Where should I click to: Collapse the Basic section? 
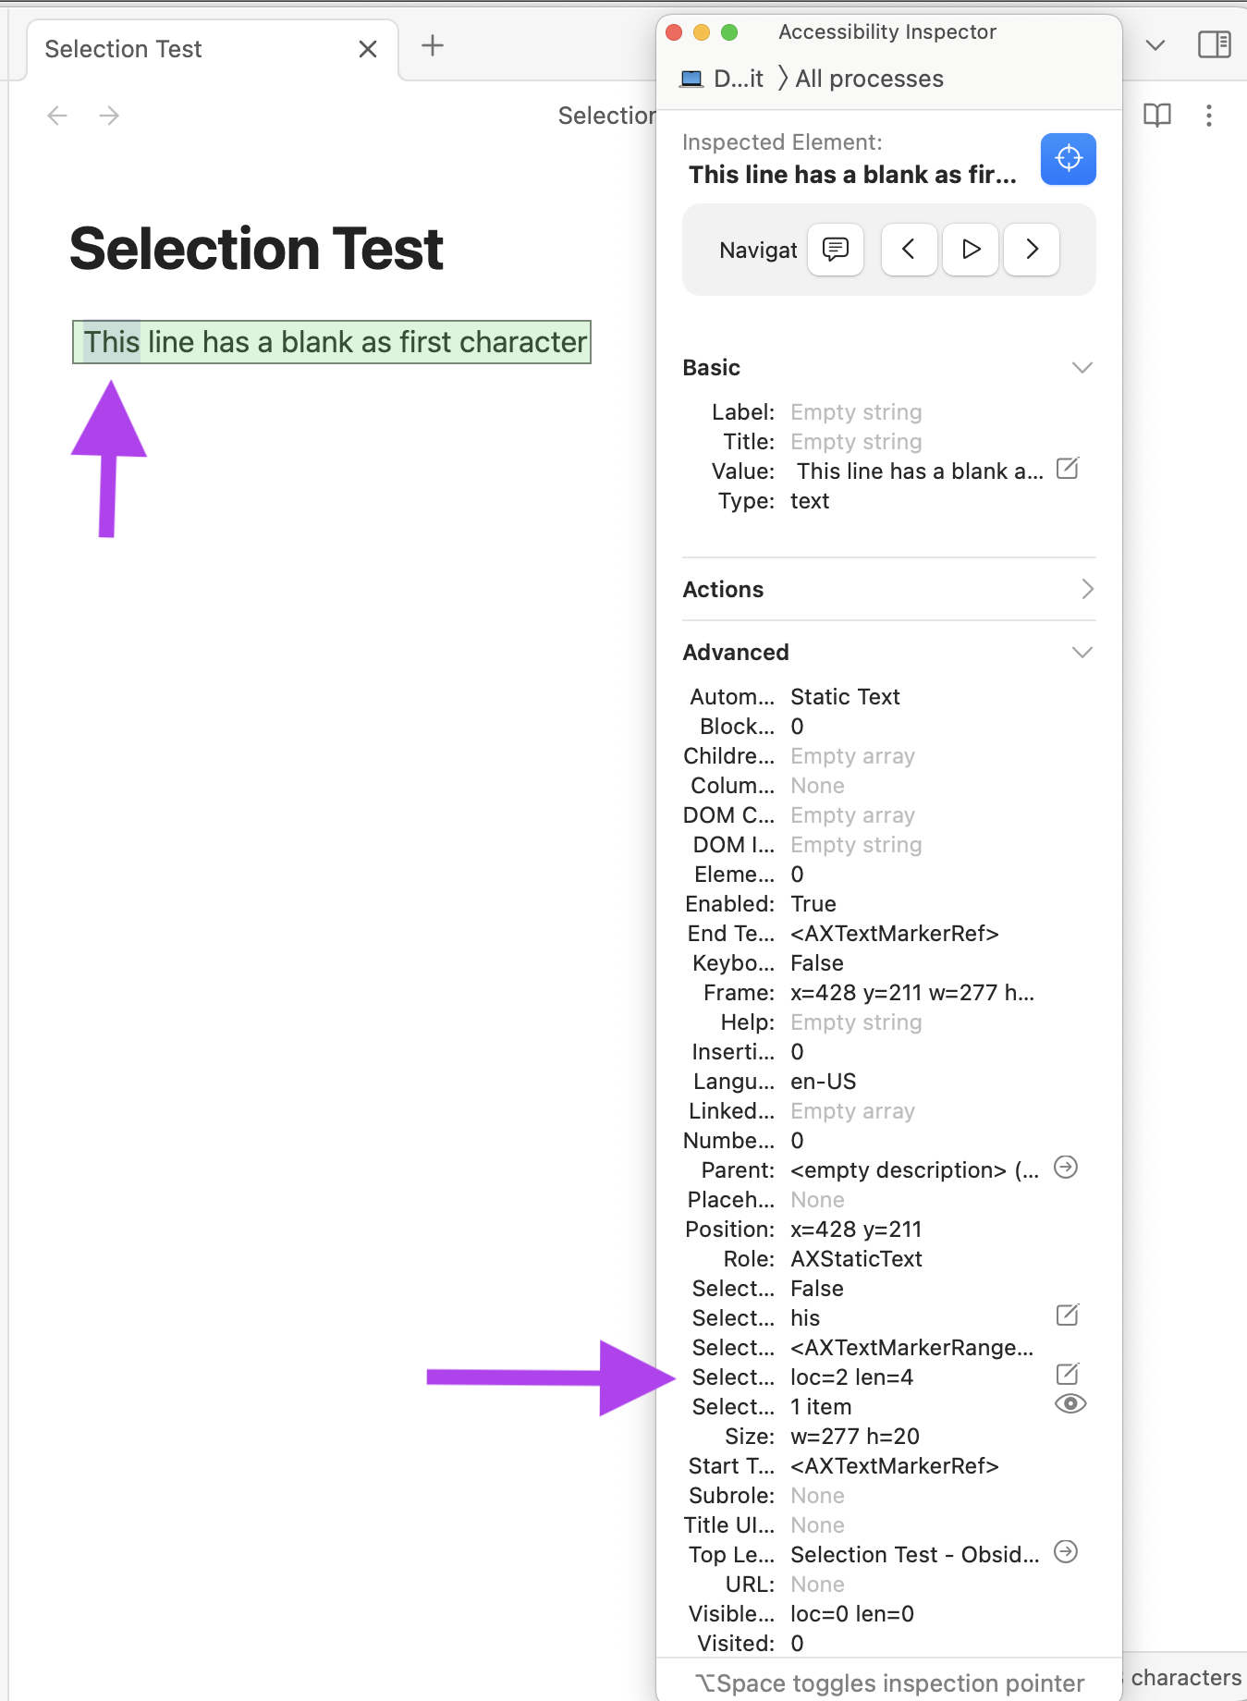(x=1082, y=367)
